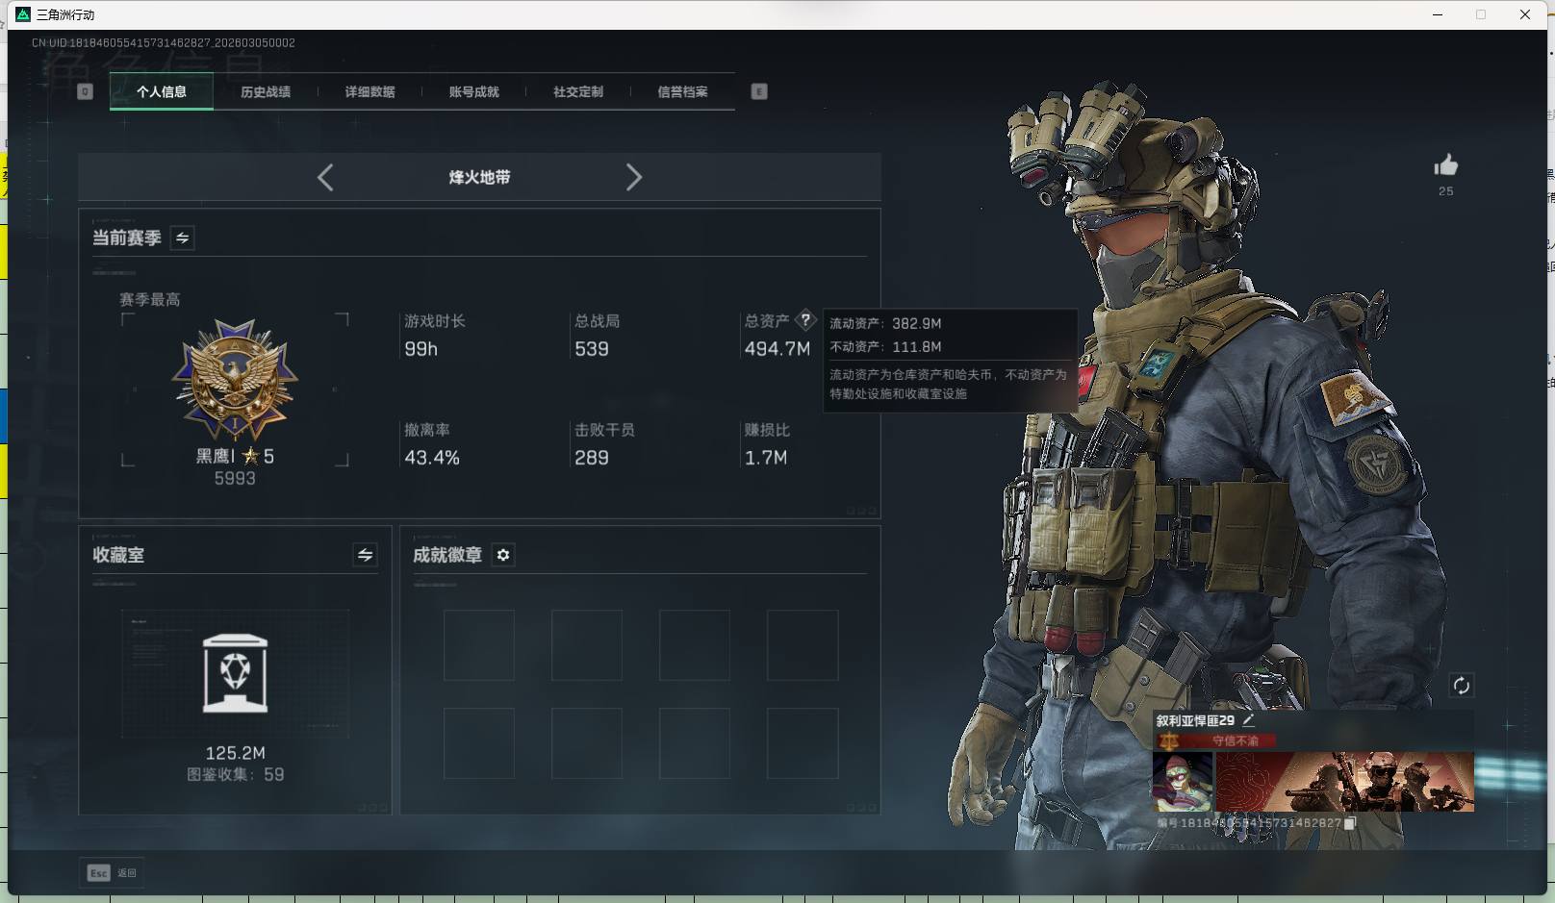Screen dimensions: 1555x903
Task: Click the 黑鹰 rank badge emblem
Action: (x=235, y=380)
